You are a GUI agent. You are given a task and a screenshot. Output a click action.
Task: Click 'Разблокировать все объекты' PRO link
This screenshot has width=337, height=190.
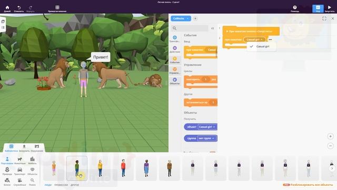[308, 185]
